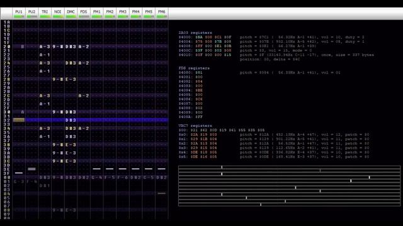Select highlighted D#3 in current row 32
Viewport: 403px width, 226px height.
pyautogui.click(x=71, y=120)
